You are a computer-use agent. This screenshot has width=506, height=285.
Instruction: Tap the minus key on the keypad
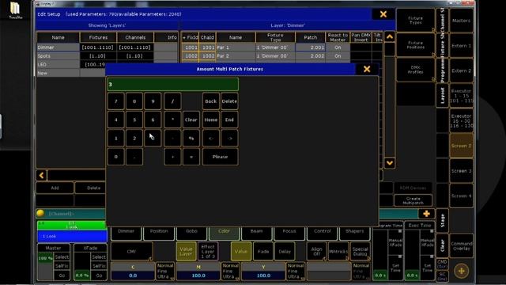(172, 139)
